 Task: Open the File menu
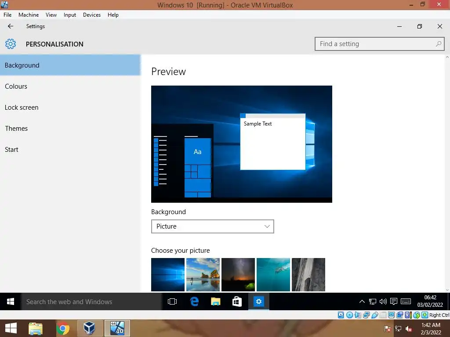click(7, 14)
